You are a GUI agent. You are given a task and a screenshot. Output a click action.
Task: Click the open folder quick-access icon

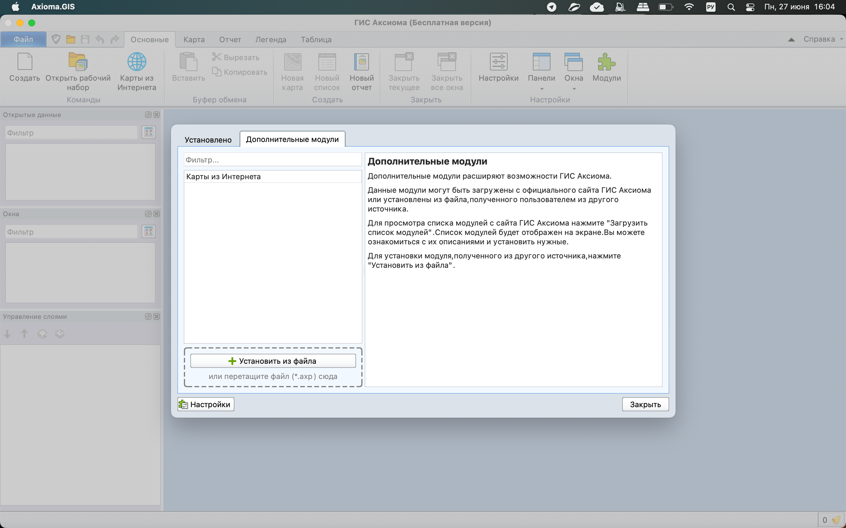[x=70, y=39]
